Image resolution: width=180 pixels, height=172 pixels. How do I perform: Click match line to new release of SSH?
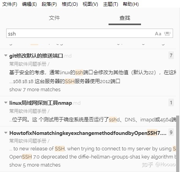93,149
